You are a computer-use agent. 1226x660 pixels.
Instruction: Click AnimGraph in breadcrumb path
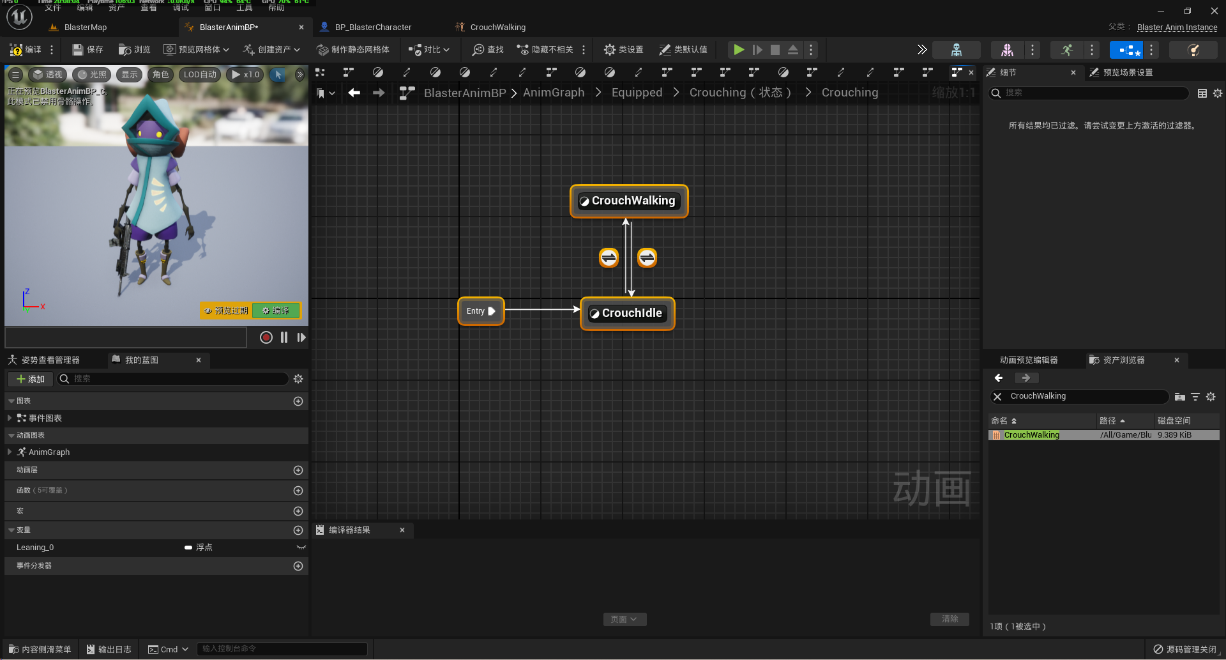pos(554,93)
